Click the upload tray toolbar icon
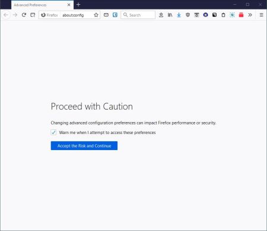 pyautogui.click(x=161, y=15)
